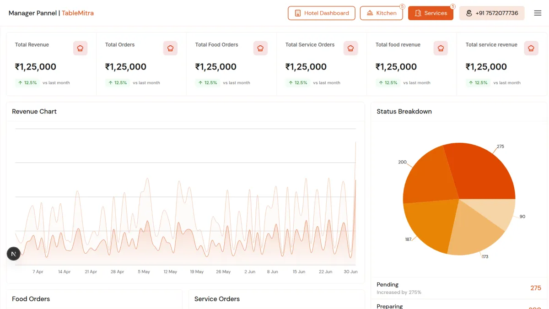549x309 pixels.
Task: Switch to the Services section
Action: point(431,13)
